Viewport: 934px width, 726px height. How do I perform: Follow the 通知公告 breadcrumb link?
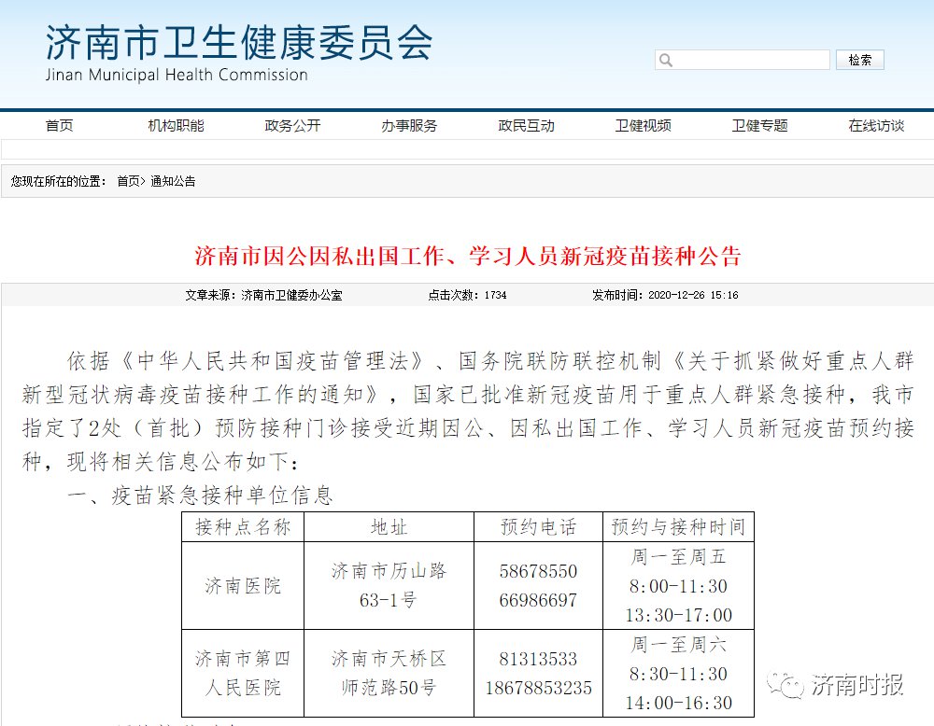(173, 181)
